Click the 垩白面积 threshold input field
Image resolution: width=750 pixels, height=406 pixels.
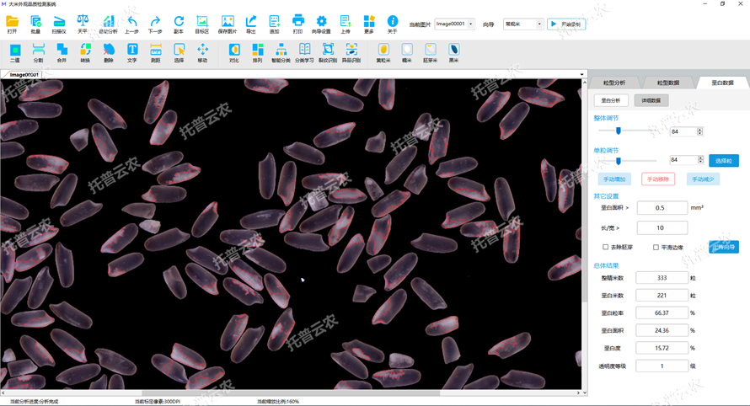tap(662, 208)
